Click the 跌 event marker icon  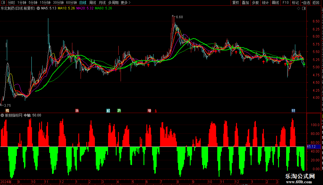[x=119, y=111]
